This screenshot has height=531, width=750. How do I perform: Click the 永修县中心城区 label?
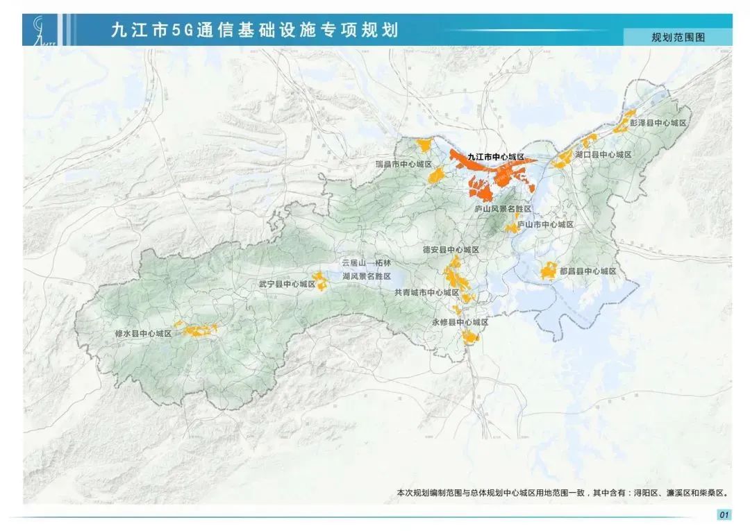coord(460,322)
